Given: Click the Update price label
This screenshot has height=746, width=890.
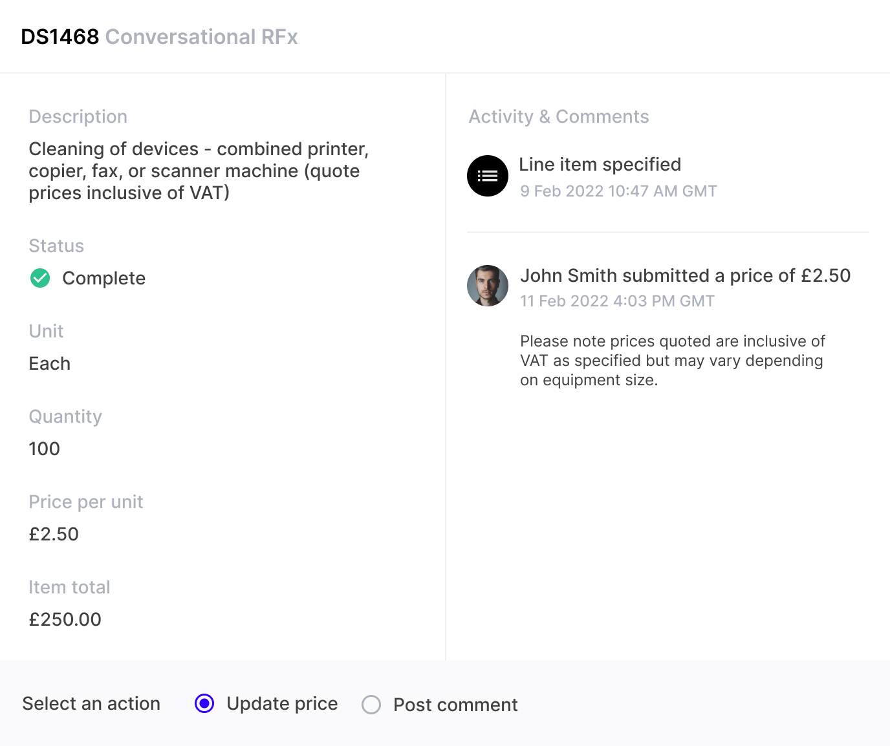Looking at the screenshot, I should point(282,703).
